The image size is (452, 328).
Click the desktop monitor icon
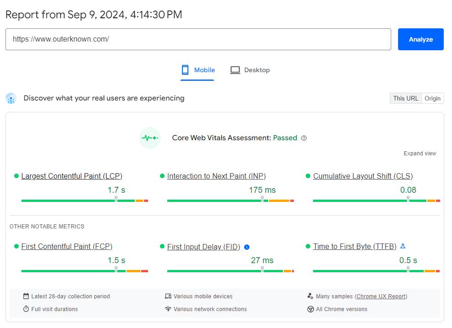point(235,70)
